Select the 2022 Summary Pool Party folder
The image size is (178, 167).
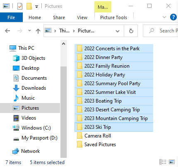click(x=114, y=83)
